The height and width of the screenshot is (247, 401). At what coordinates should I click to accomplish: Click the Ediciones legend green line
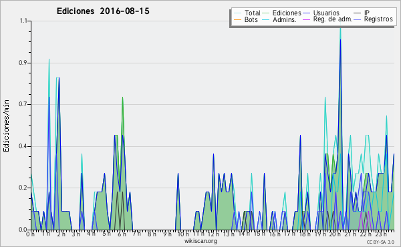tap(266, 13)
